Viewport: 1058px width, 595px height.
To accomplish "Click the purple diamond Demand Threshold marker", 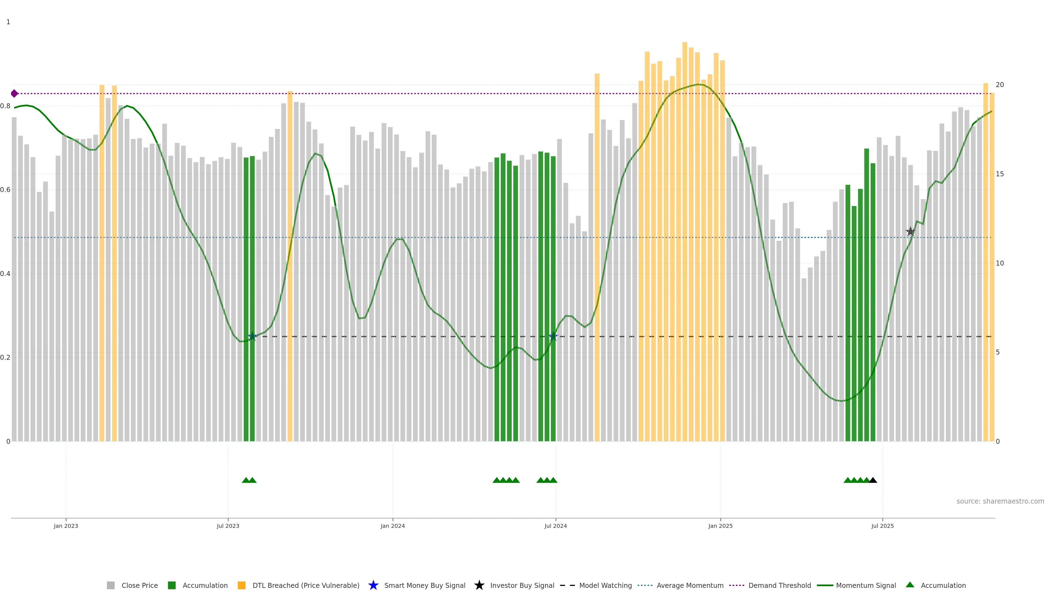I will [14, 94].
